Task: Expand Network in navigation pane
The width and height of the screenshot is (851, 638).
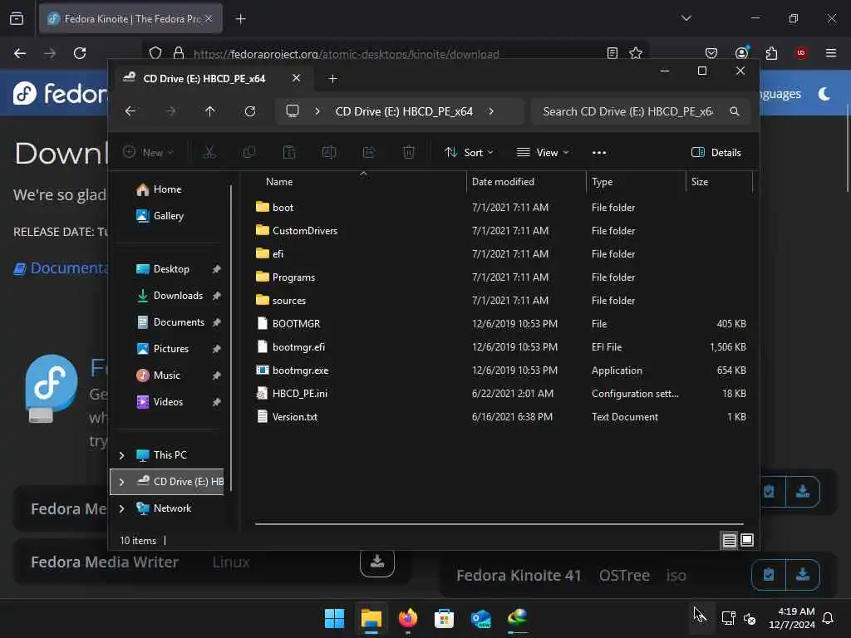Action: [121, 508]
